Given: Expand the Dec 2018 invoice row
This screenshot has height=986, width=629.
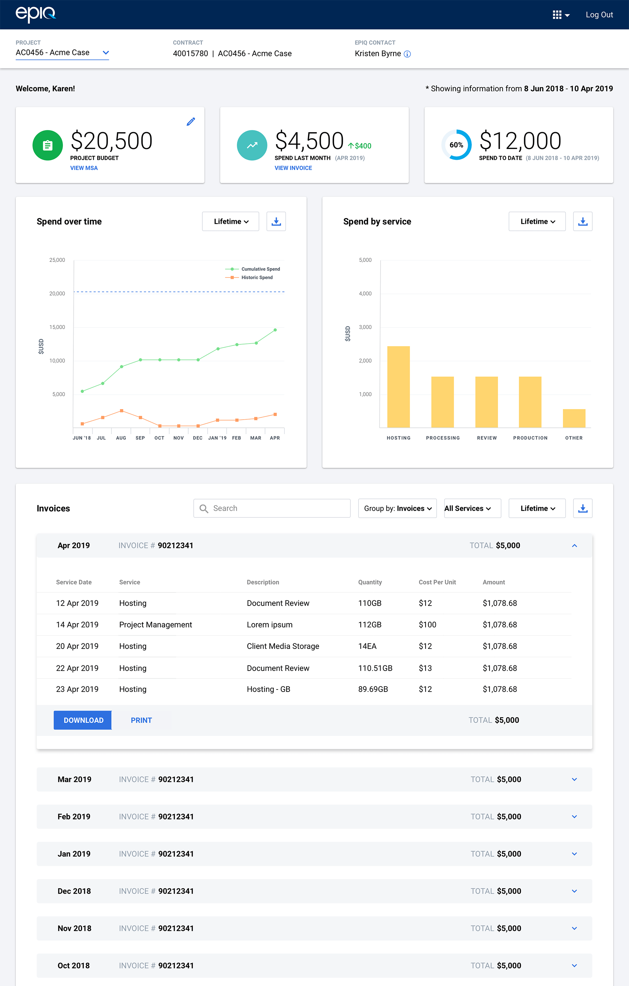Looking at the screenshot, I should 574,891.
